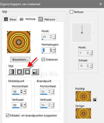Click the swap materials icon beside Huidig

pyautogui.click(x=94, y=100)
